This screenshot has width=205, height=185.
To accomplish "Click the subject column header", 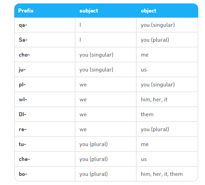I will (89, 11).
